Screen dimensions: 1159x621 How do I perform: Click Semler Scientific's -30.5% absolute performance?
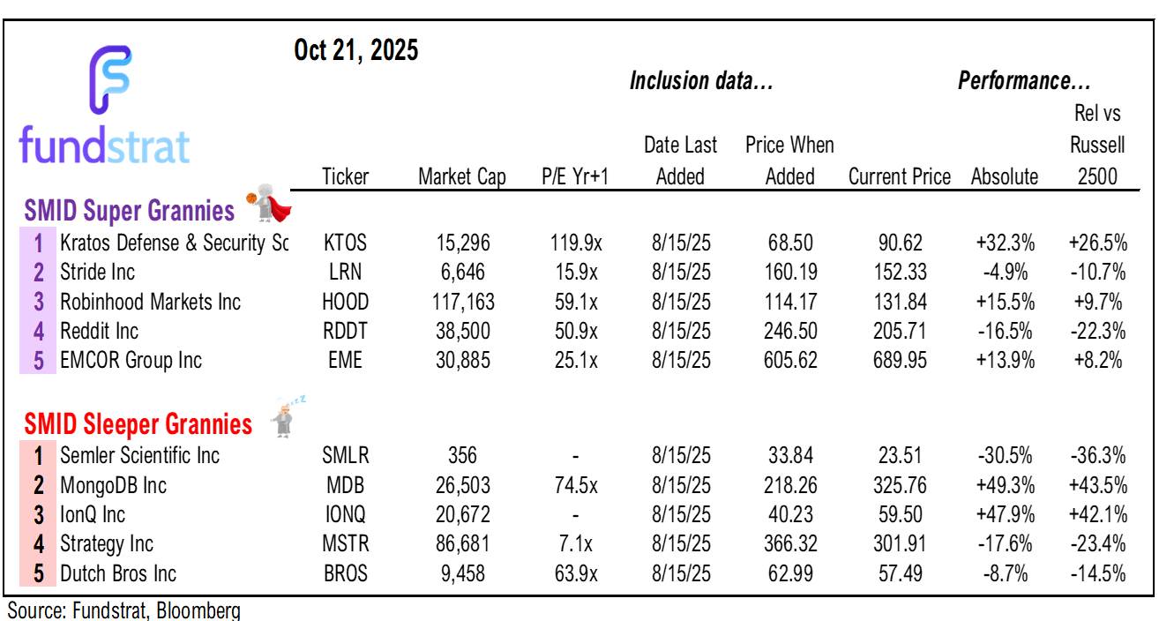[x=1006, y=455]
